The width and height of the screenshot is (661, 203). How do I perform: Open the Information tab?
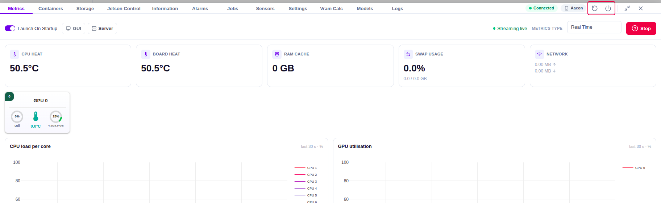[165, 8]
